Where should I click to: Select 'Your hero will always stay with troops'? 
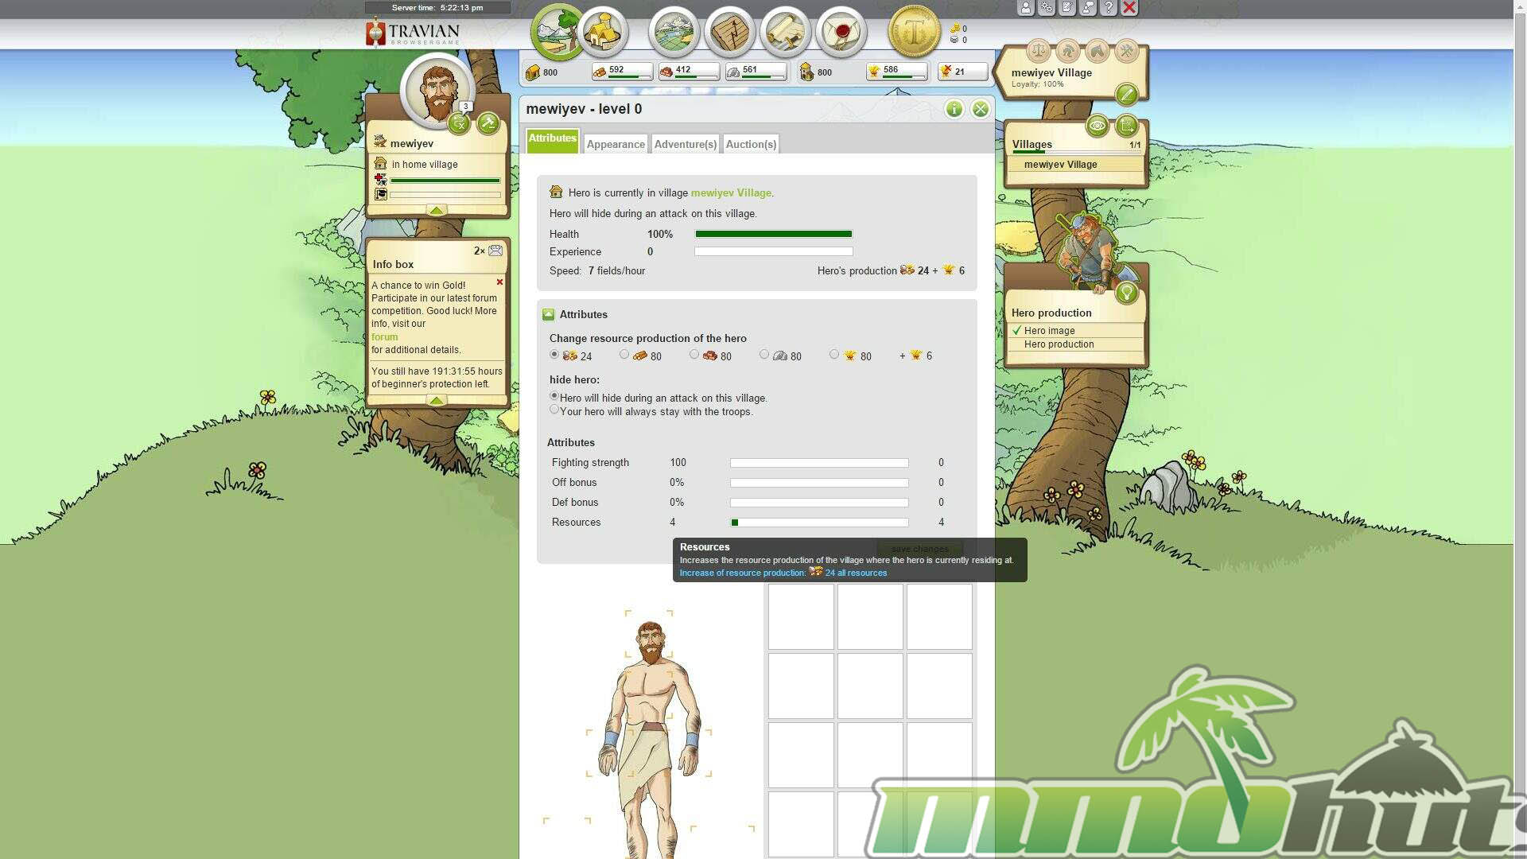tap(554, 410)
